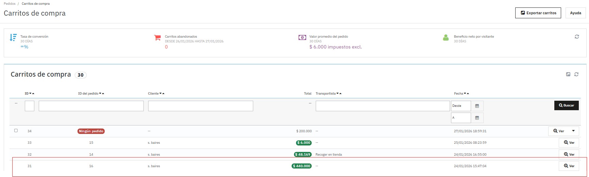Refresh the carts list using table refresh icon

[x=576, y=74]
